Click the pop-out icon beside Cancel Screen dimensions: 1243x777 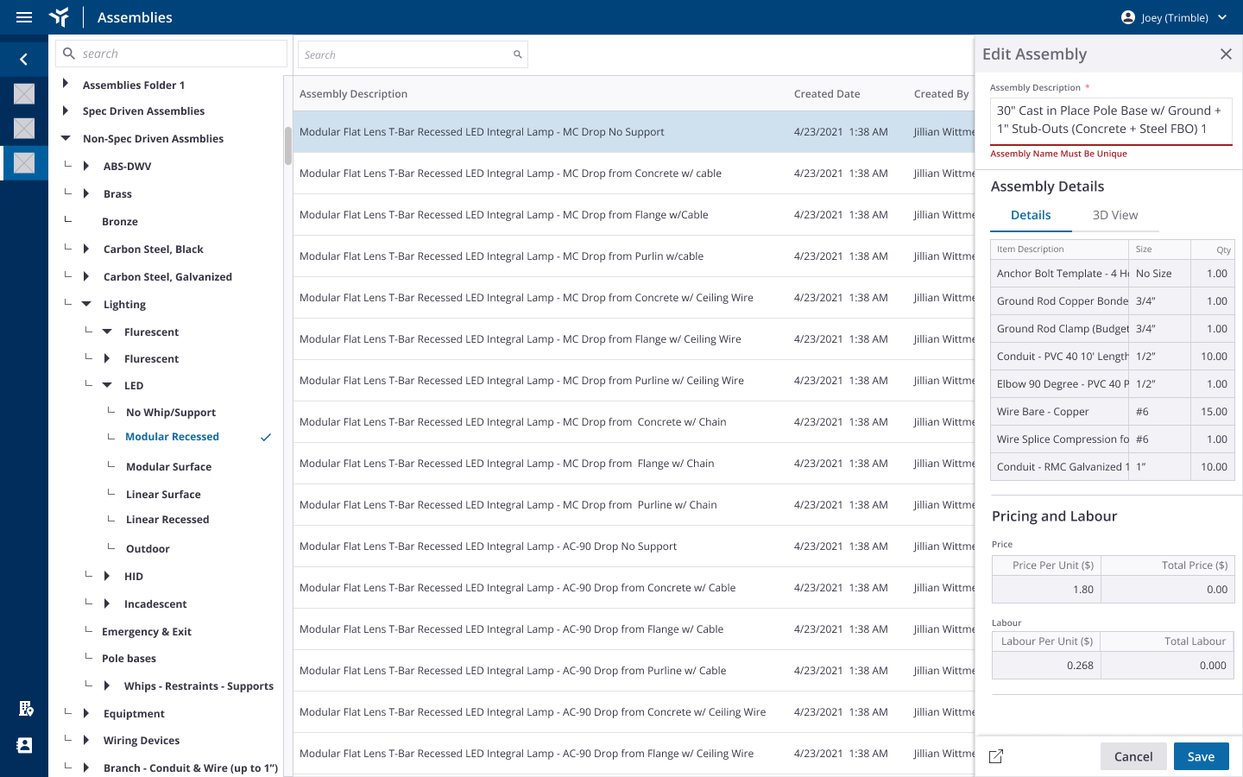coord(996,756)
